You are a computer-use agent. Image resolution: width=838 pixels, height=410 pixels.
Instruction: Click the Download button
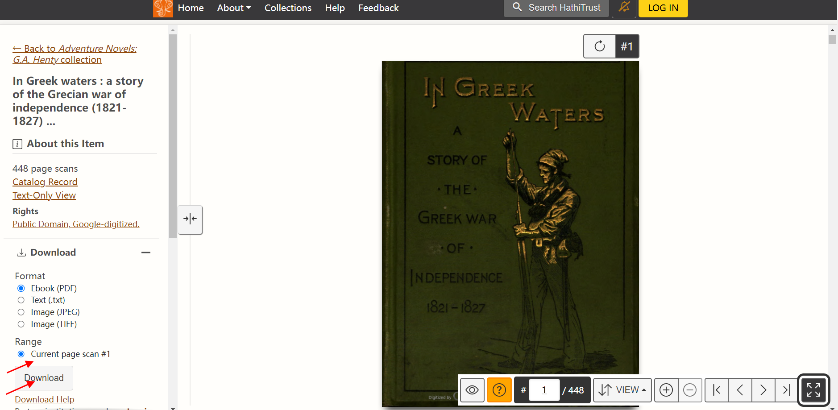tap(44, 378)
